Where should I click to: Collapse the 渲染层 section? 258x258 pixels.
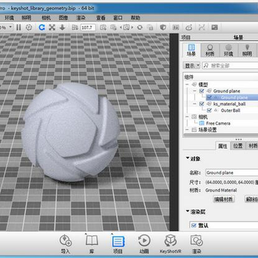click(188, 211)
